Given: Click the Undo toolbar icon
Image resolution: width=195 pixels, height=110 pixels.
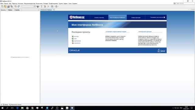Looking at the screenshot, I should point(16,6).
